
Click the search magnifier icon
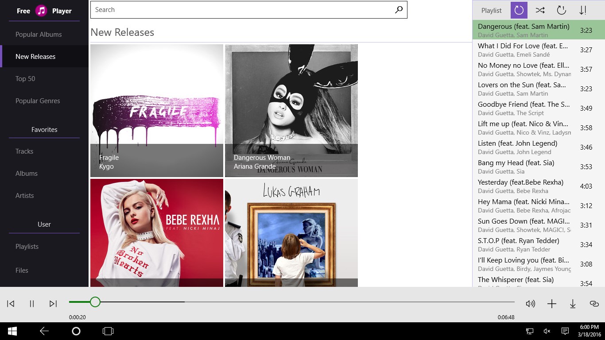tap(399, 9)
